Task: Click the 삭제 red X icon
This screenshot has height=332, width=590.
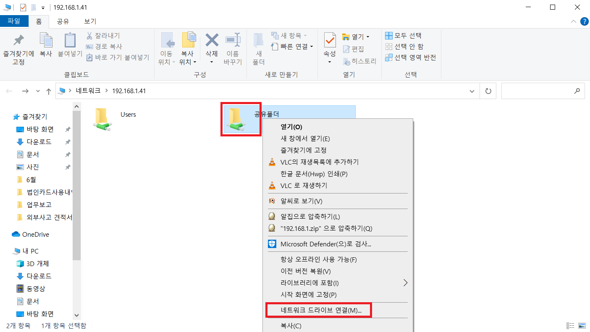Action: 212,40
